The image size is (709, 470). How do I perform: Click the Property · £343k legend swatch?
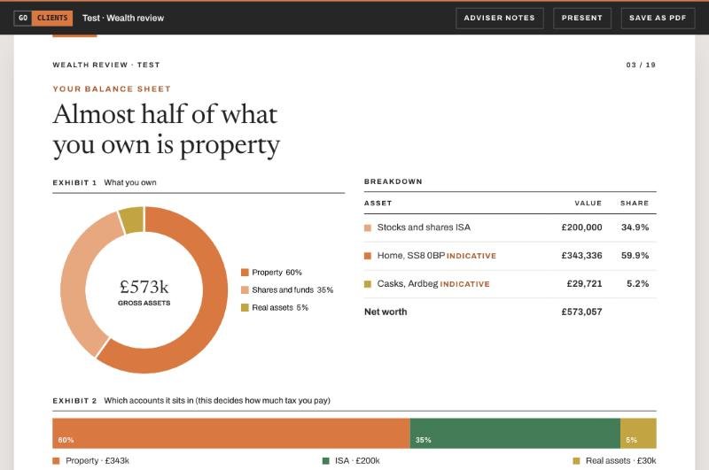click(x=56, y=461)
